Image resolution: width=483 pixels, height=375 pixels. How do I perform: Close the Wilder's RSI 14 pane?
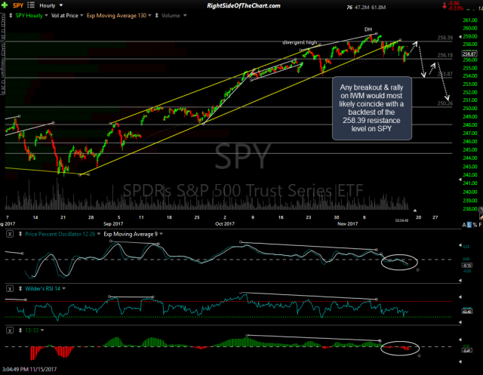tap(10, 289)
